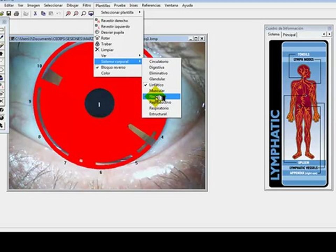This screenshot has height=252, width=336.
Task: Print using the printer toolbar icon
Action: [x=16, y=14]
